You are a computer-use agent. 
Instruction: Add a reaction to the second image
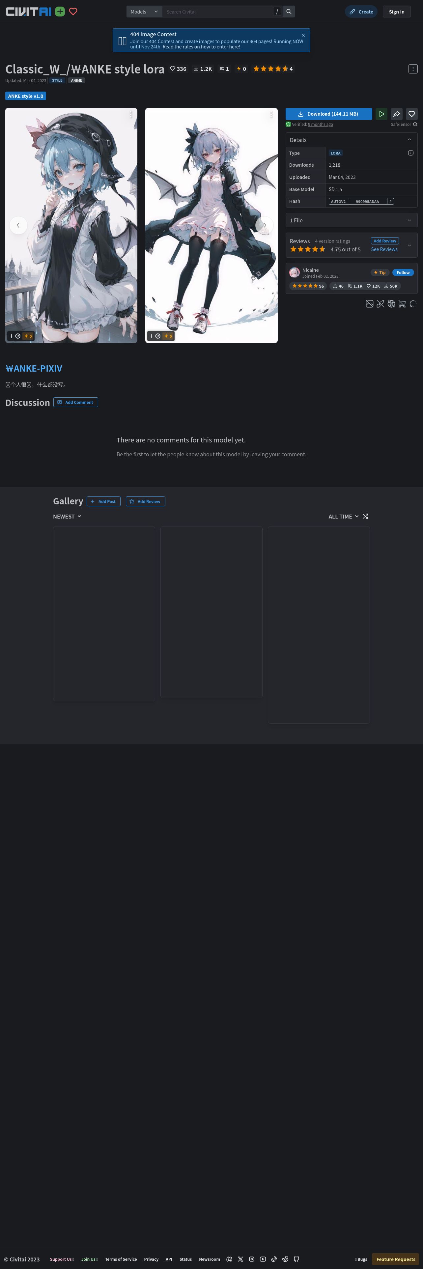pos(155,336)
